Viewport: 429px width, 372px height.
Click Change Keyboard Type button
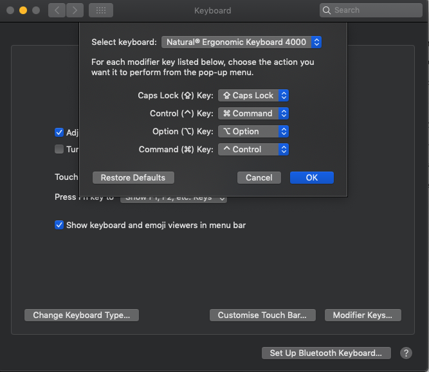point(82,315)
